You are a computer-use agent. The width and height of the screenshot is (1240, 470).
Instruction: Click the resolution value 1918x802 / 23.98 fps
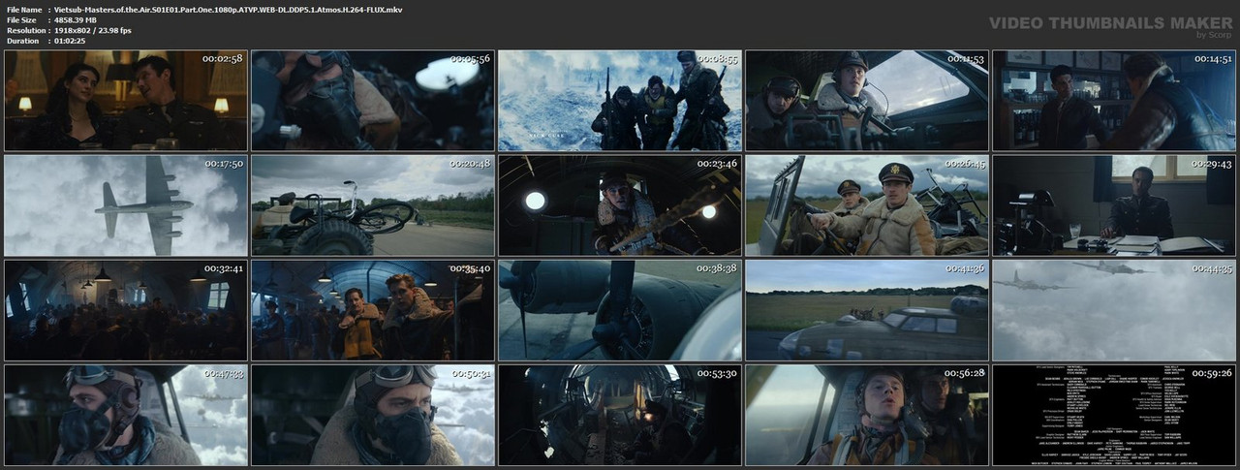[x=93, y=31]
